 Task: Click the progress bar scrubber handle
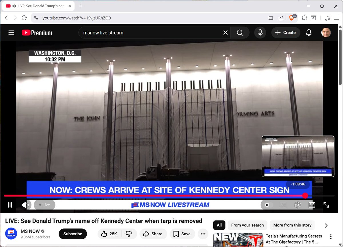(x=305, y=196)
